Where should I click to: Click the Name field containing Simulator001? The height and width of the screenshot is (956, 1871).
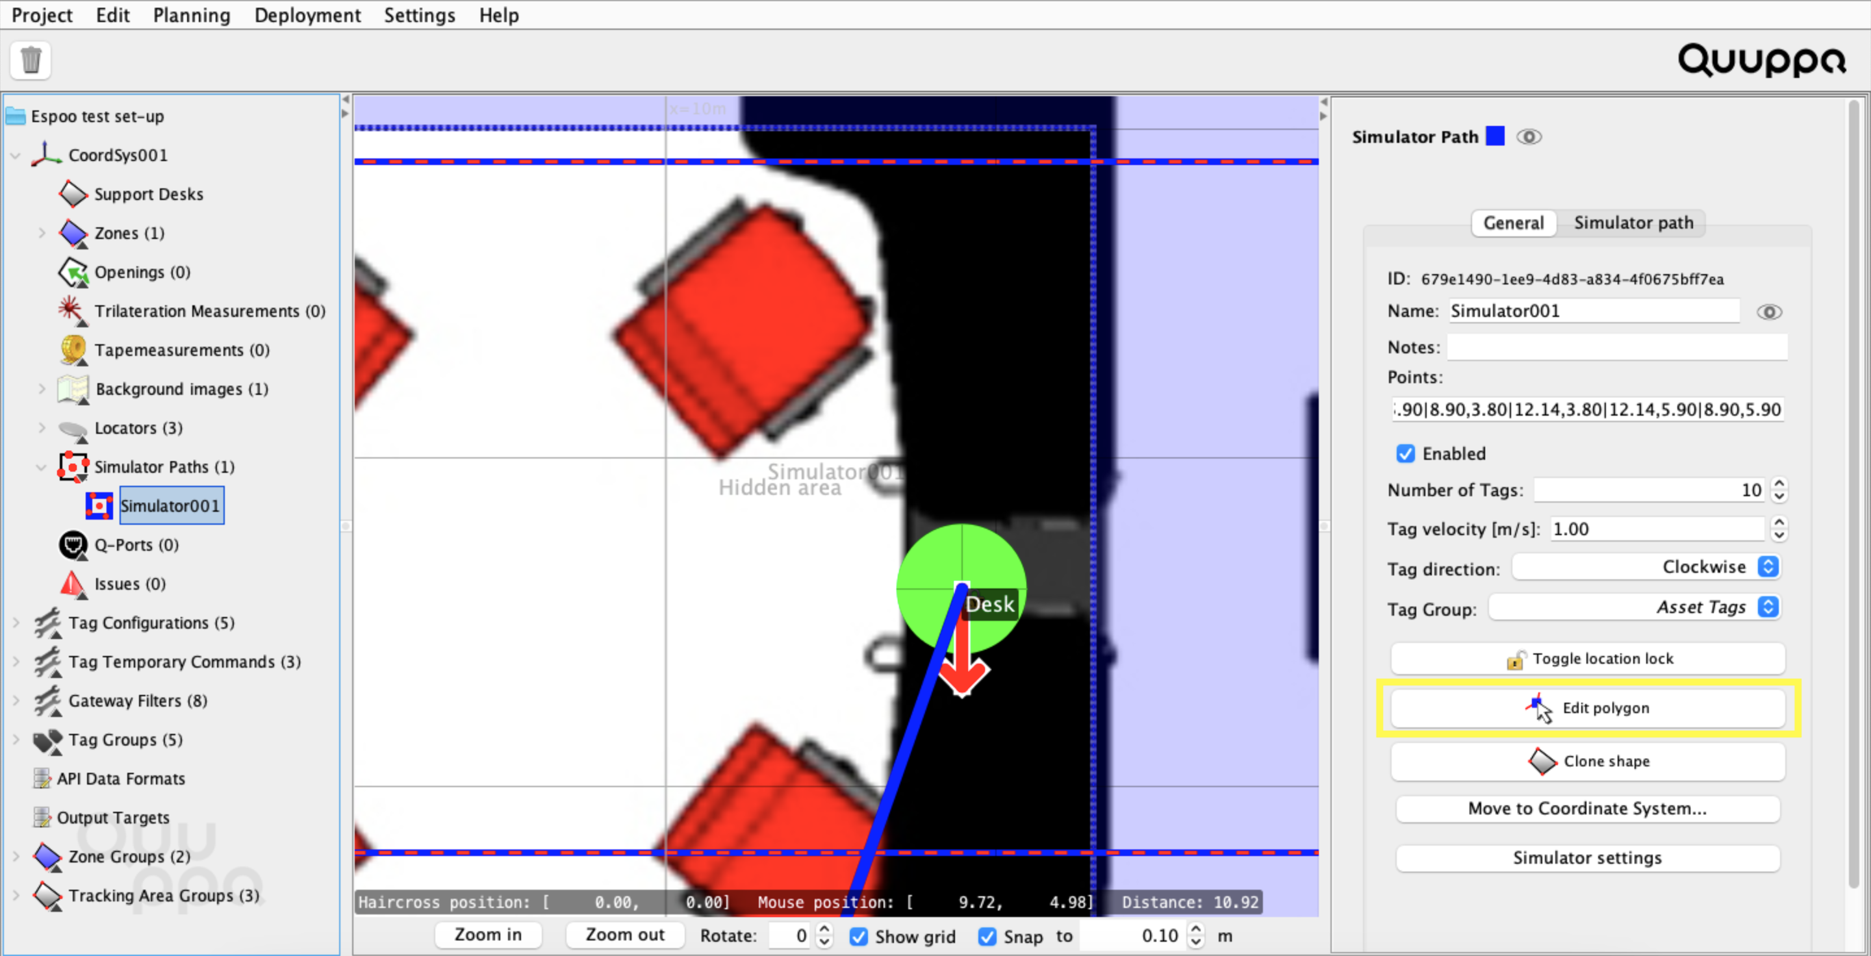[x=1594, y=310]
